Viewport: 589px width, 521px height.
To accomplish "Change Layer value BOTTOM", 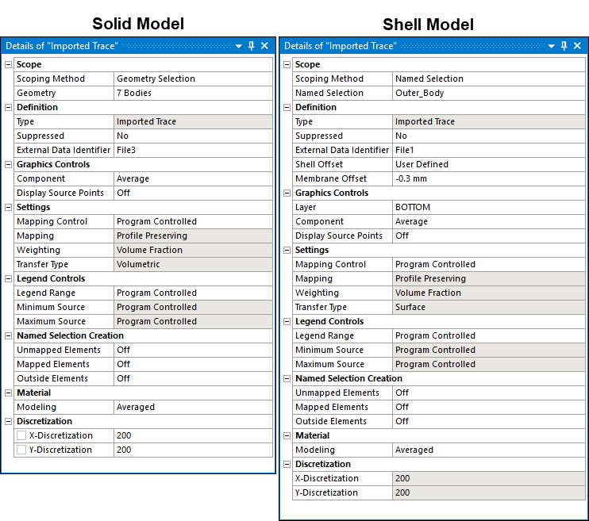I will pos(489,207).
